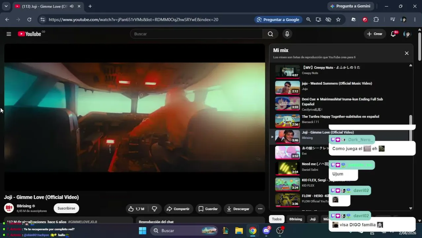Viewport: 422px width, 238px height.
Task: Click Roblox extension icon in toolbar
Action: tap(354, 20)
